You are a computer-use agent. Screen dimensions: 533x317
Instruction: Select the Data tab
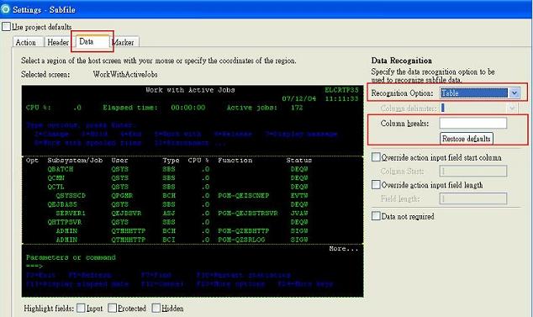tap(92, 41)
